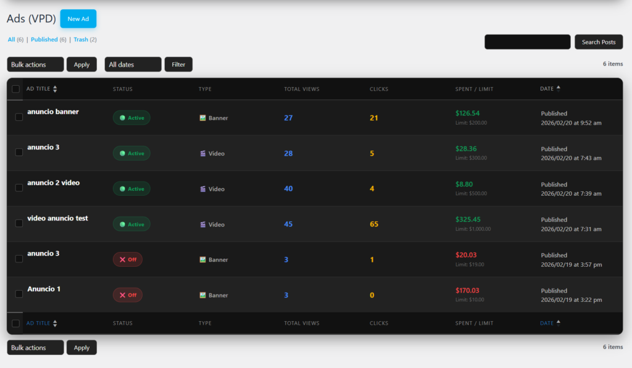Open the top Bulk actions dropdown
Viewport: 632px width, 368px height.
tap(35, 64)
